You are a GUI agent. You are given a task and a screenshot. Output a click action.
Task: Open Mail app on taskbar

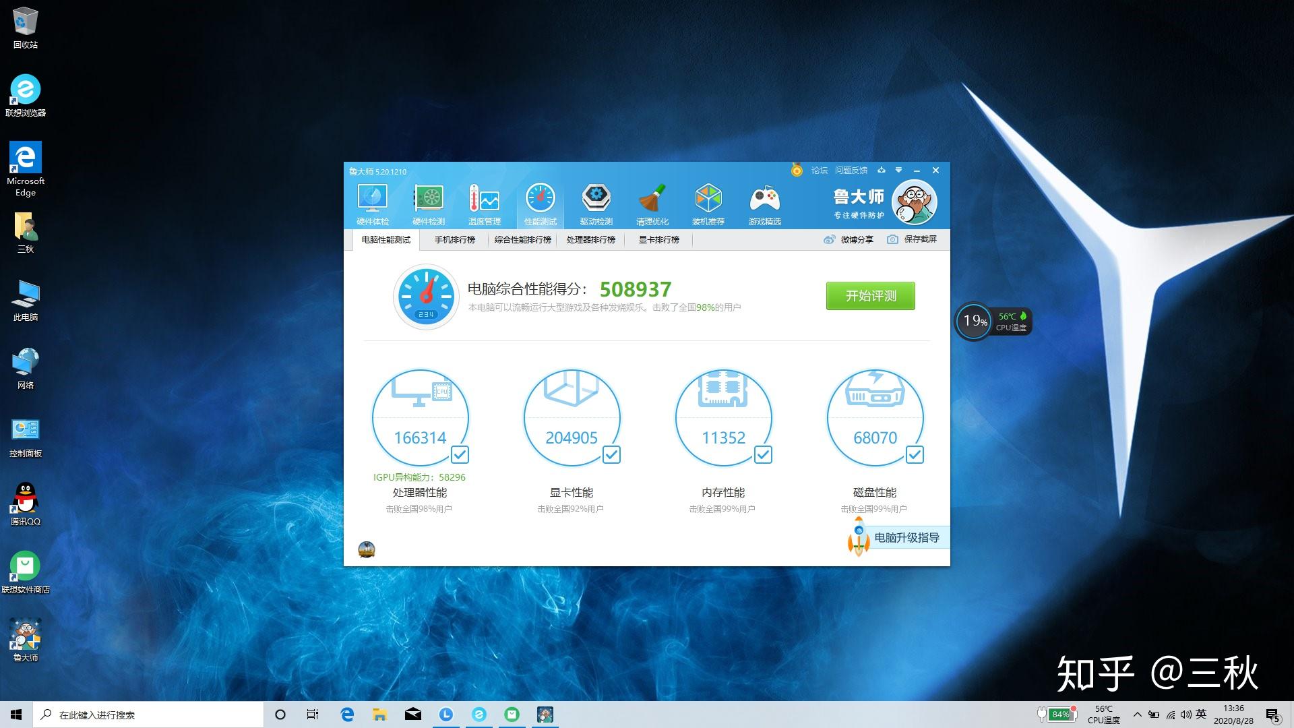(413, 715)
